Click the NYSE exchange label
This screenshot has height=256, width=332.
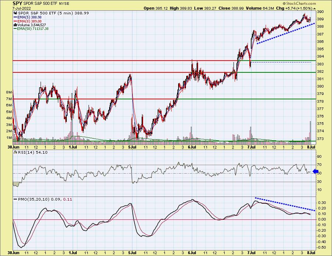tap(64, 4)
